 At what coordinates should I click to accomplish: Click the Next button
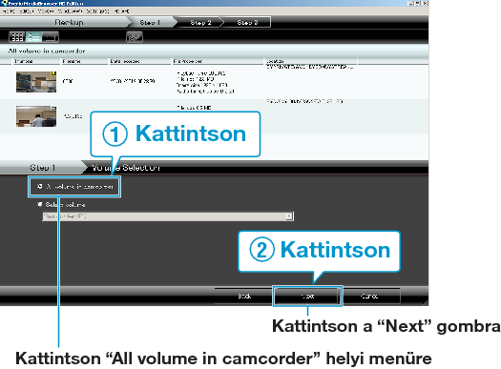[x=307, y=296]
